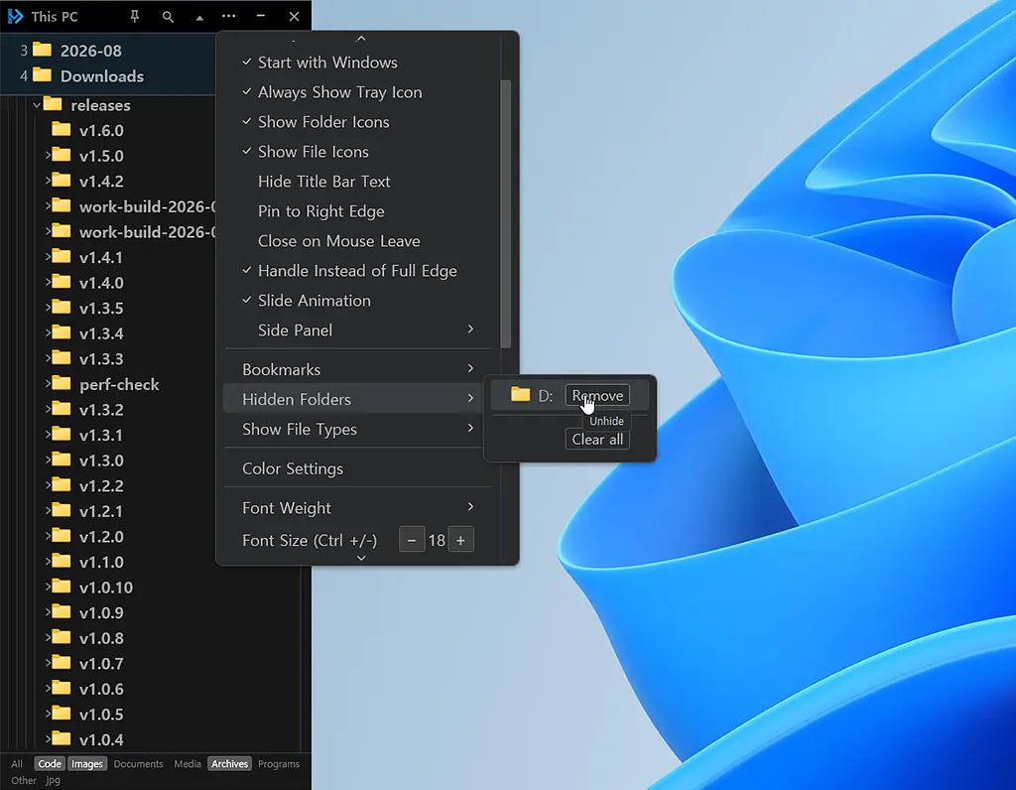Increase font size with plus button
This screenshot has height=790, width=1016.
(460, 540)
